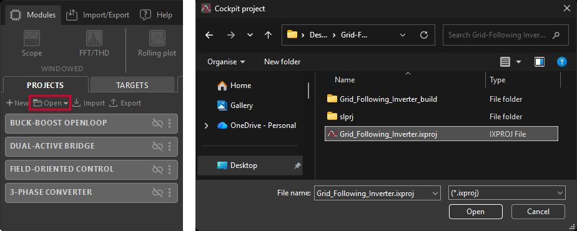Click unlinked icon on BUCK-BOOST OPENLOOP
Screen dimensions: 577x231
157,124
